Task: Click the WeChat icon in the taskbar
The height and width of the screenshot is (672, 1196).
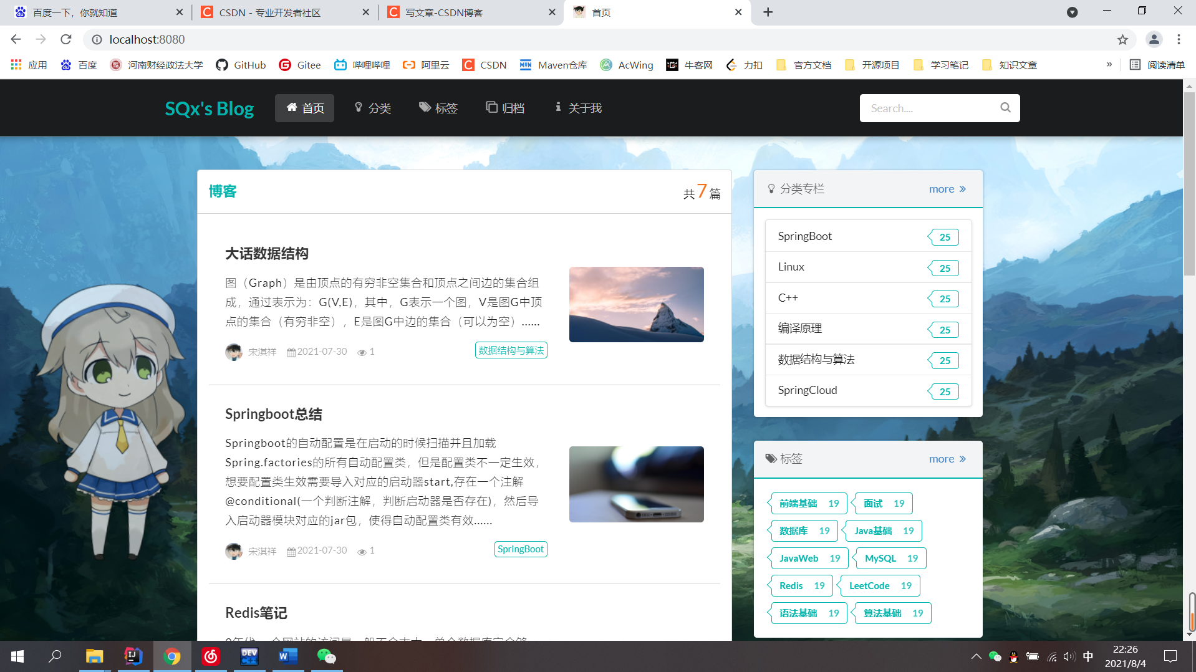Action: [x=326, y=656]
